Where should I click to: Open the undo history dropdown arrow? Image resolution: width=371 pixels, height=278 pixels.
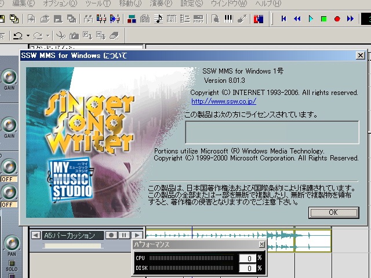[27, 36]
